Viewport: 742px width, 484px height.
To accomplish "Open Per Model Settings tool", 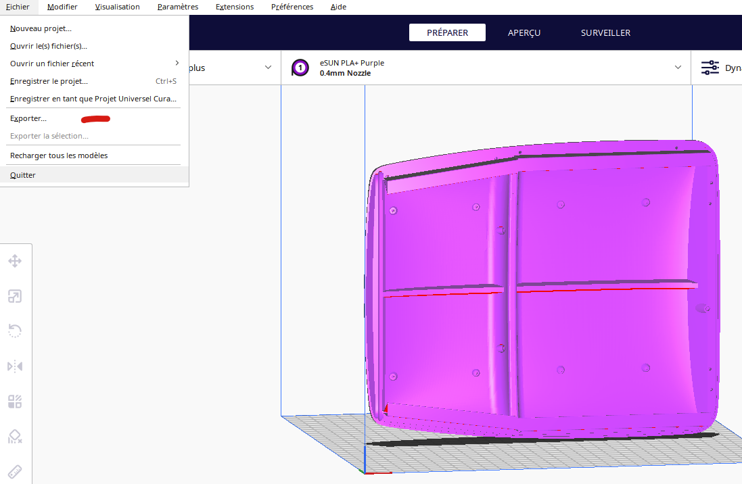I will (x=15, y=402).
